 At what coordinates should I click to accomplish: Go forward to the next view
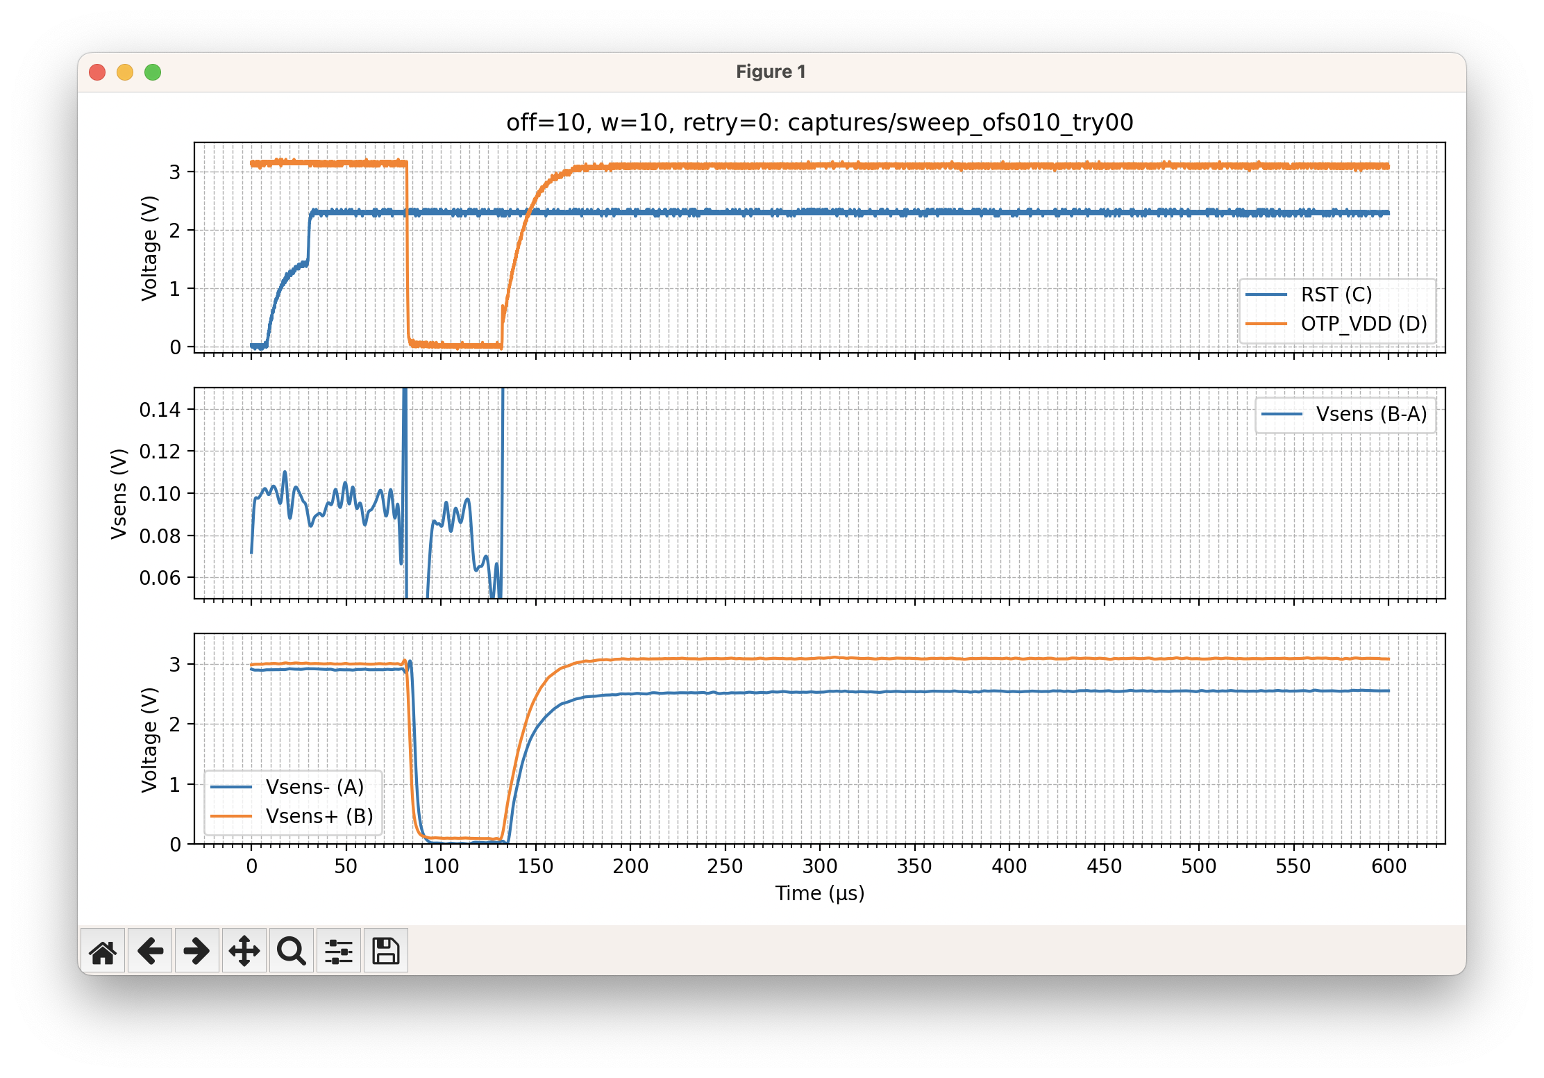tap(197, 951)
